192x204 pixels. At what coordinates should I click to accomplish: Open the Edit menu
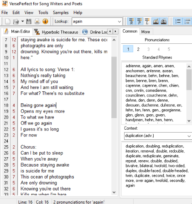pos(16,13)
